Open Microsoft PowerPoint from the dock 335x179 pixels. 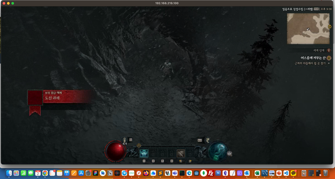point(279,173)
